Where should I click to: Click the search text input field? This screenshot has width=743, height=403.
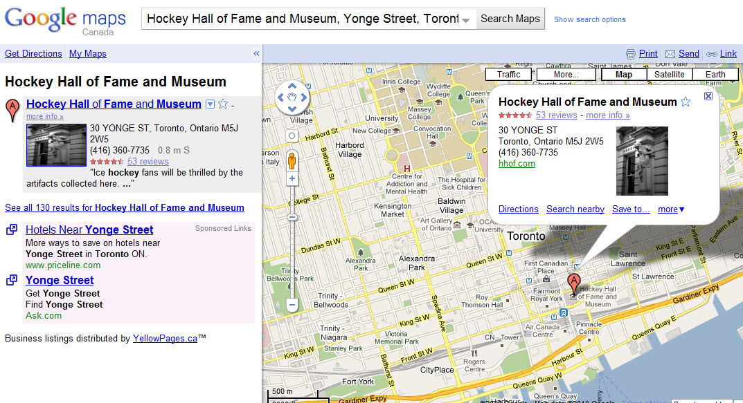tap(303, 19)
